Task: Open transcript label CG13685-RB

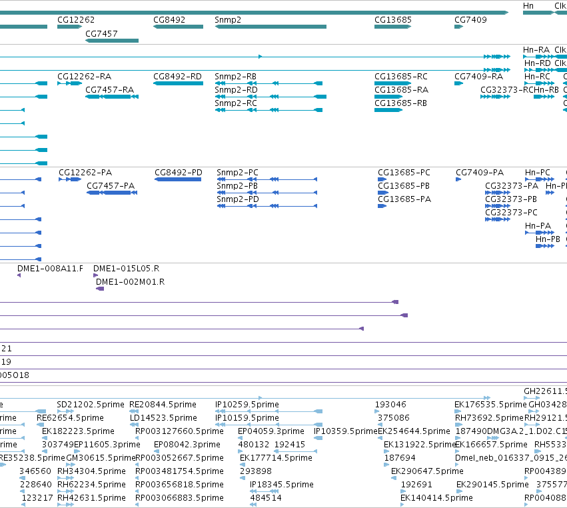Action: [x=400, y=103]
